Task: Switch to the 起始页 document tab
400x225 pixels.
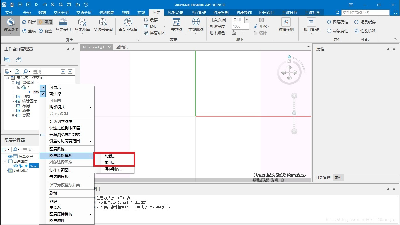Action: [x=122, y=47]
